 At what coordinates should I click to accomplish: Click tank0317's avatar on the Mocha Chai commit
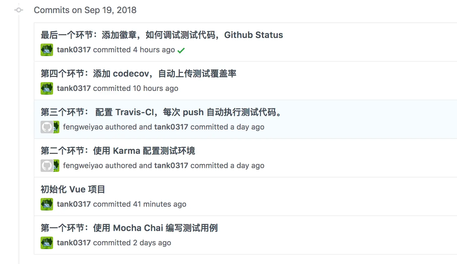point(47,243)
